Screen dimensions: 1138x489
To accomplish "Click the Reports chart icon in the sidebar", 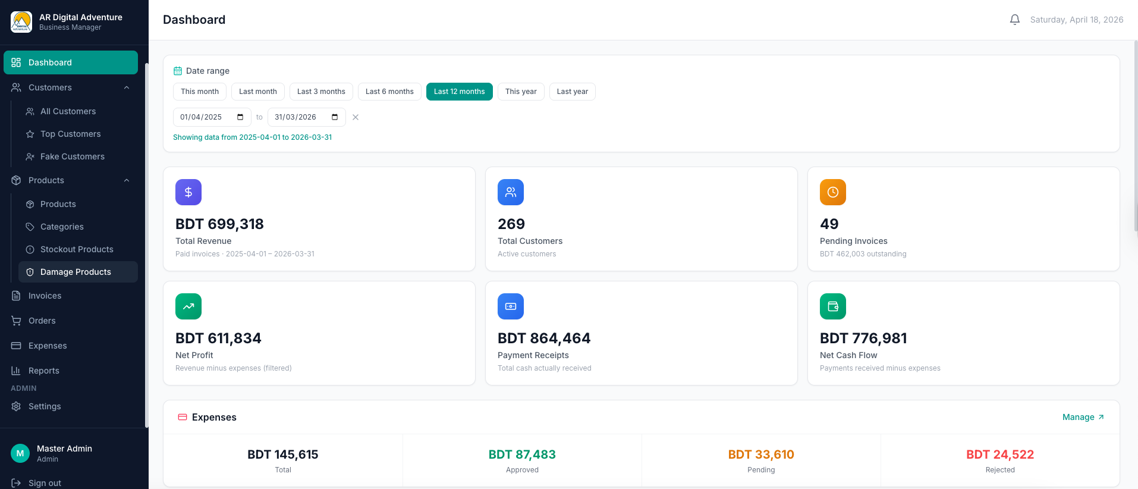I will [x=16, y=371].
